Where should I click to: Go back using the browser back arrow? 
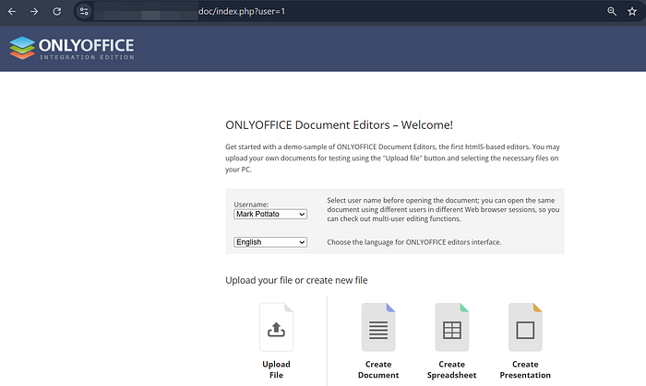point(12,11)
